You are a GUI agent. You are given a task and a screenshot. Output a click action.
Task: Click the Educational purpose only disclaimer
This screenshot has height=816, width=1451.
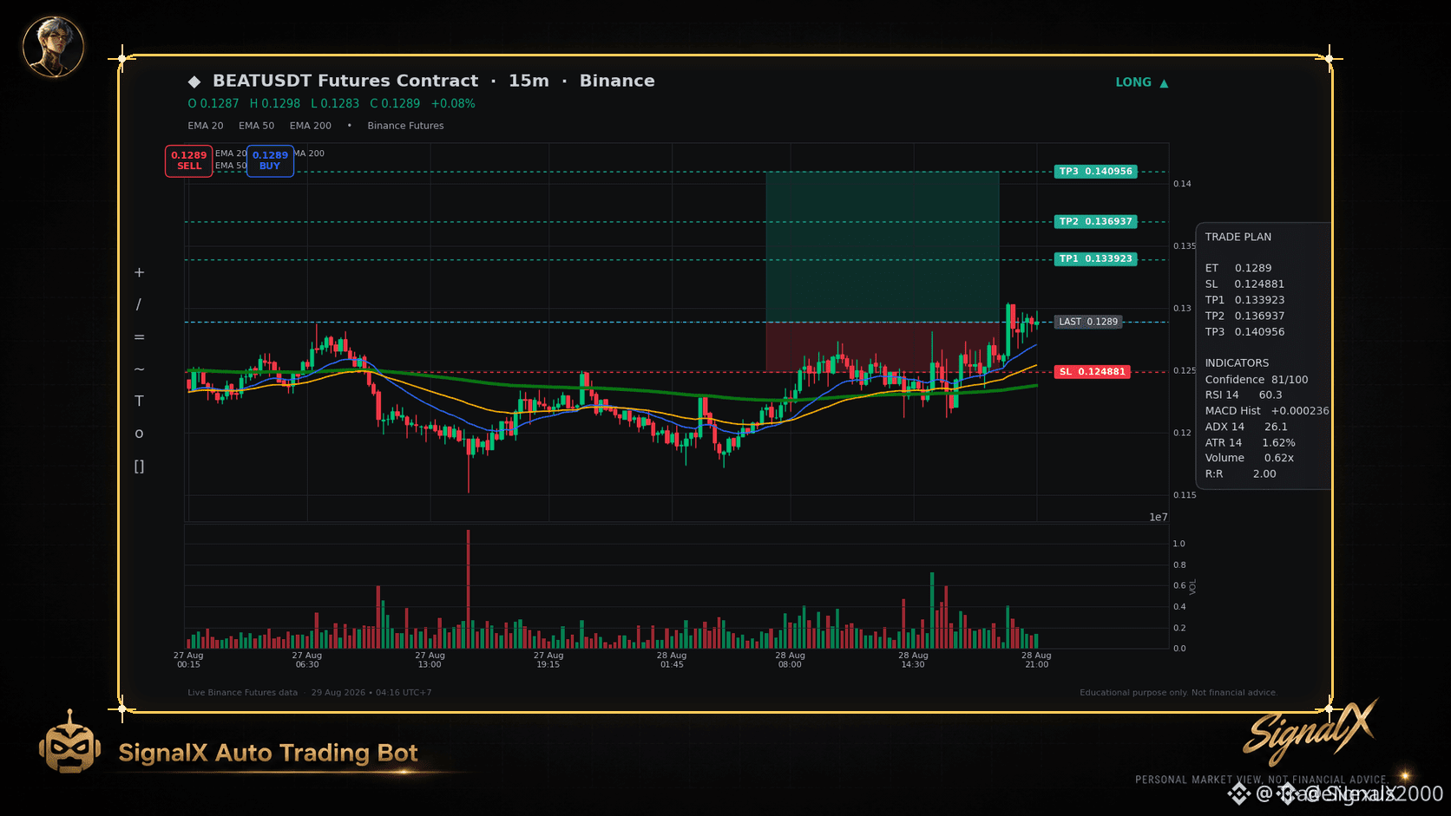coord(1179,693)
